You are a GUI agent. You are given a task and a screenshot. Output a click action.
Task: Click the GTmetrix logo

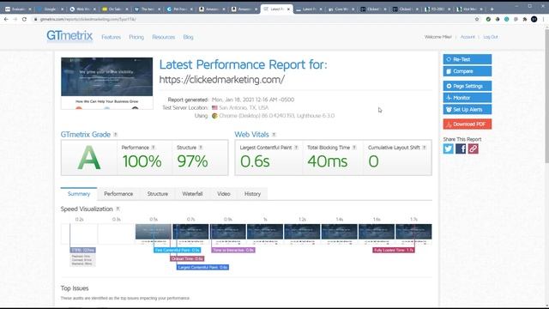point(69,36)
